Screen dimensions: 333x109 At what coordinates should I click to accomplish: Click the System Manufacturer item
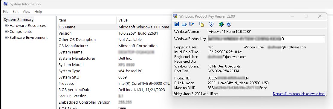77,58
